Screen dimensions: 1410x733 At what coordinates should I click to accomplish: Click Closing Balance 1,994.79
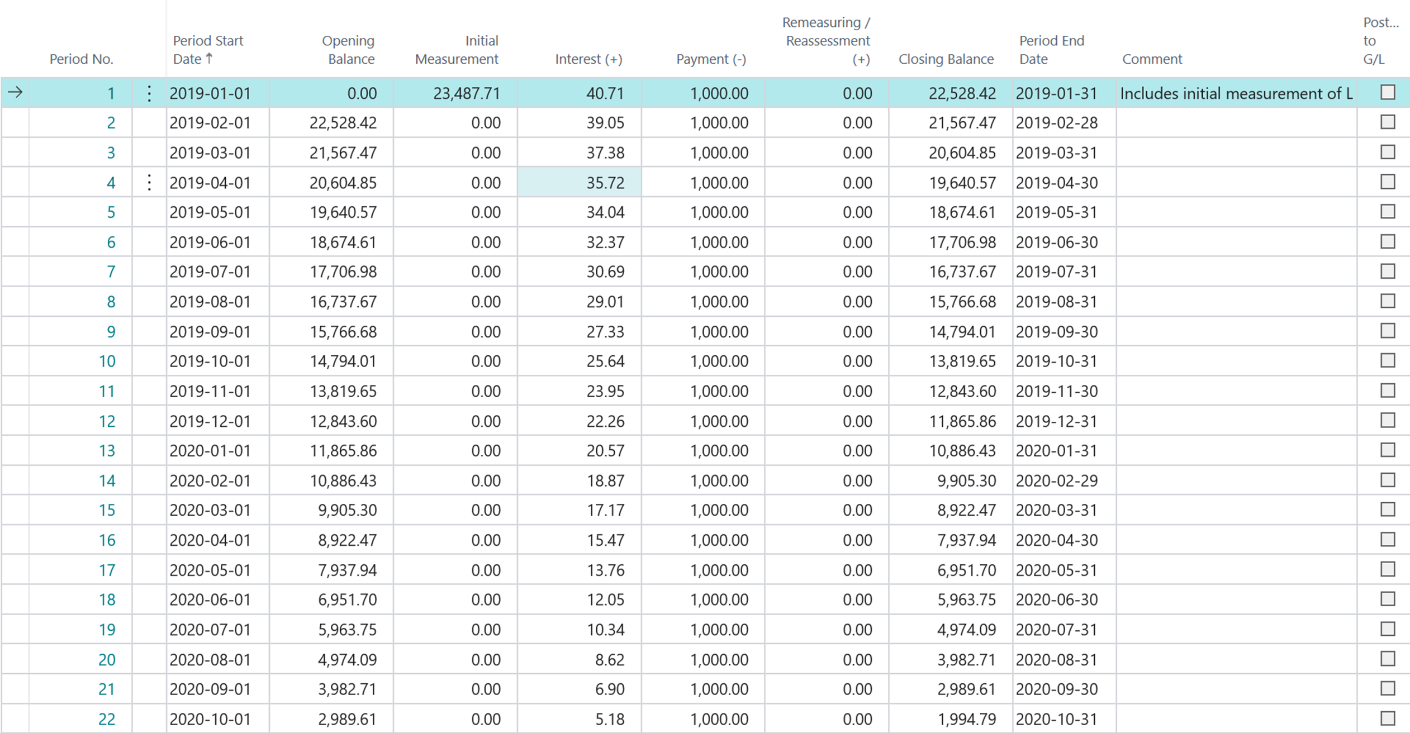[966, 719]
